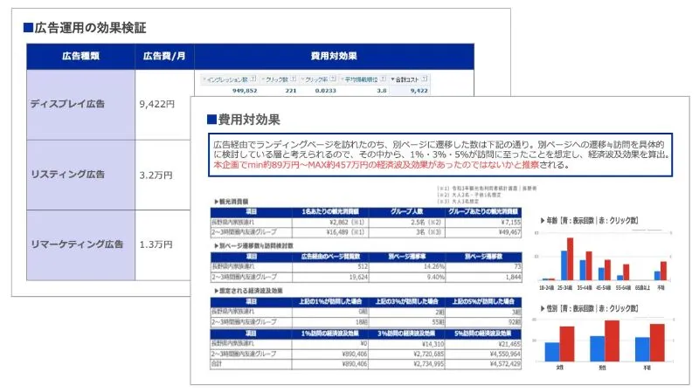The width and height of the screenshot is (699, 392).
Task: Sort by the インプレッション数 column header
Action: point(227,79)
